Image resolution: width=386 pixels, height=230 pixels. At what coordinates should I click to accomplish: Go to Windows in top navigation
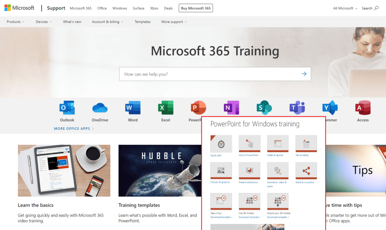pyautogui.click(x=120, y=8)
